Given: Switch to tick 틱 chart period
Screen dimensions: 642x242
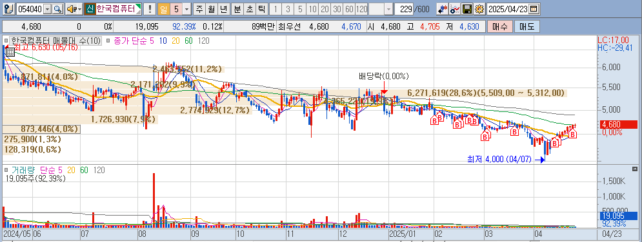Looking at the screenshot, I should click(261, 8).
